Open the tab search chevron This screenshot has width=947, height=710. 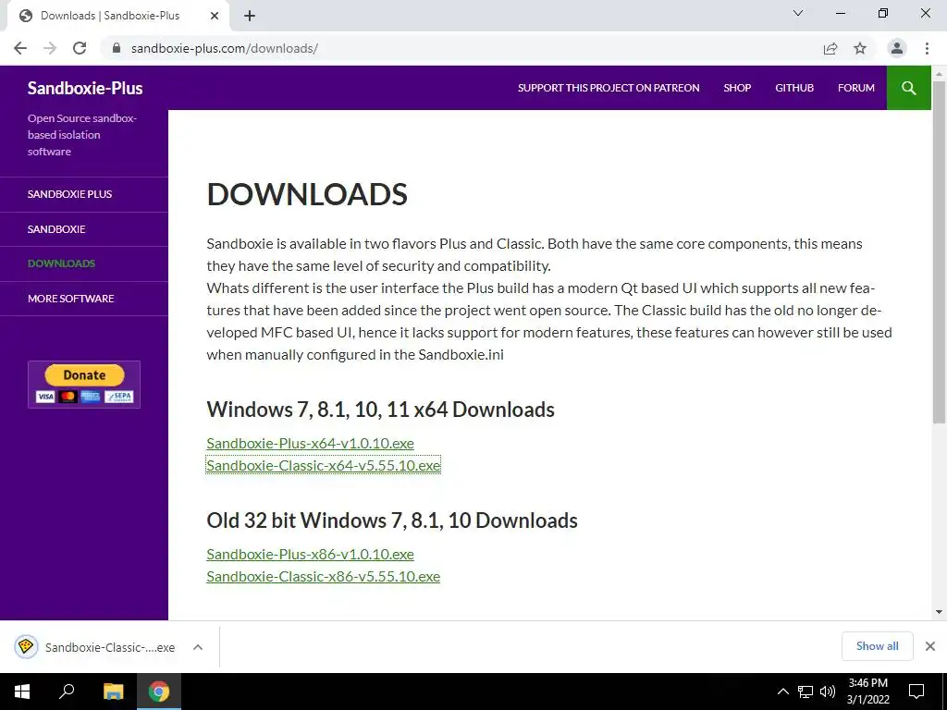798,13
